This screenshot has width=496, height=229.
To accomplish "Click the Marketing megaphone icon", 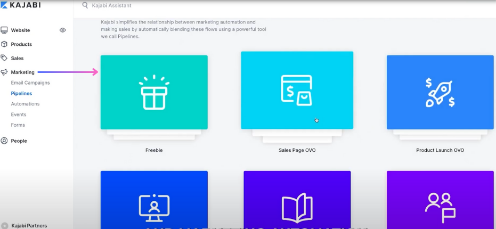I will click(x=4, y=72).
